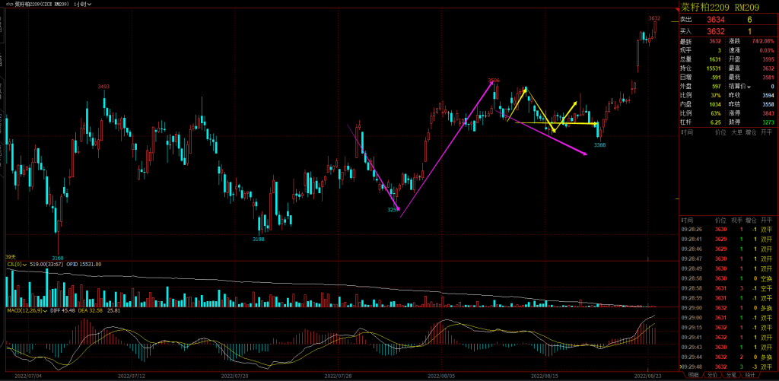
Task: Select the 3160 low price marker
Action: click(x=57, y=258)
